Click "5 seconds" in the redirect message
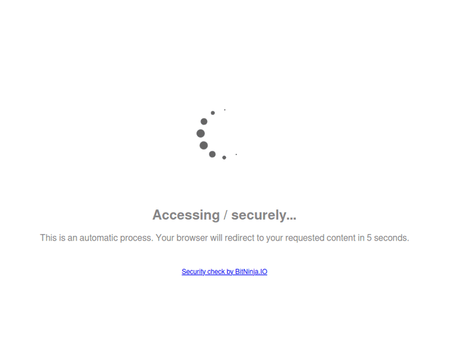The width and height of the screenshot is (449, 337). coord(388,238)
